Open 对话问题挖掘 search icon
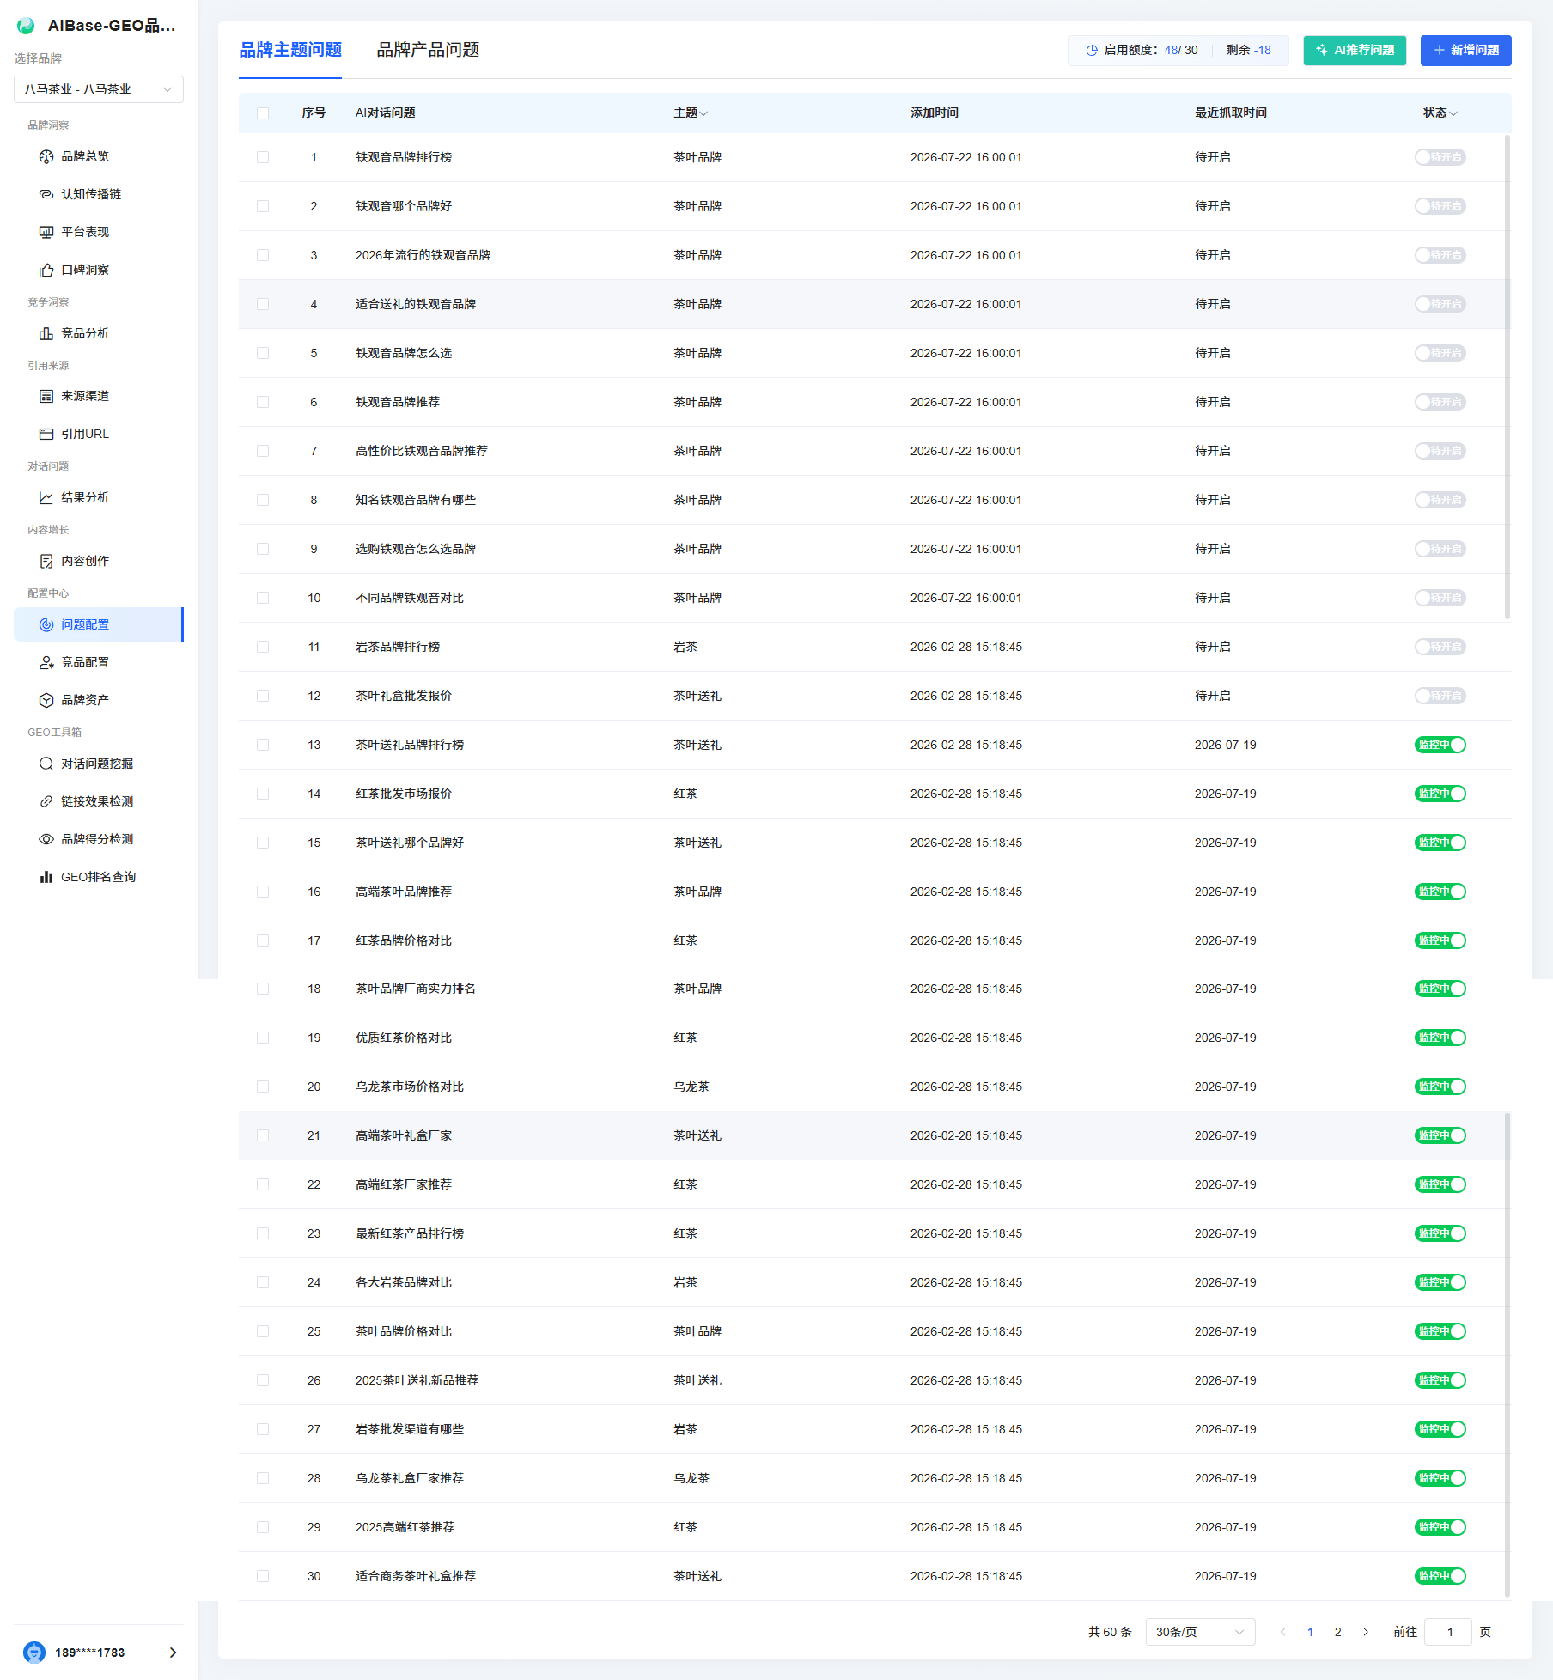The image size is (1553, 1680). coord(46,764)
